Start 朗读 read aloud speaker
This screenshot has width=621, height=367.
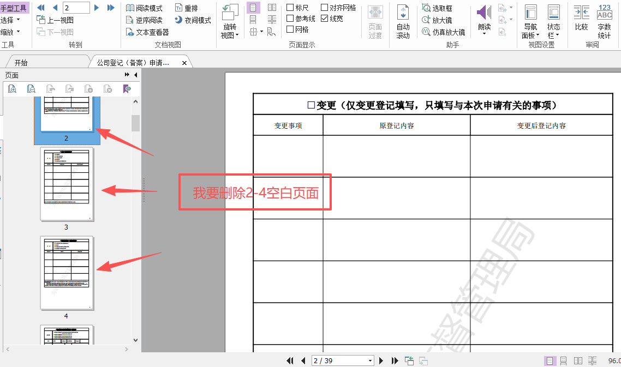[x=484, y=13]
